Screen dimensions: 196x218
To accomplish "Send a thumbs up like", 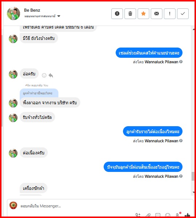I will [187, 215].
